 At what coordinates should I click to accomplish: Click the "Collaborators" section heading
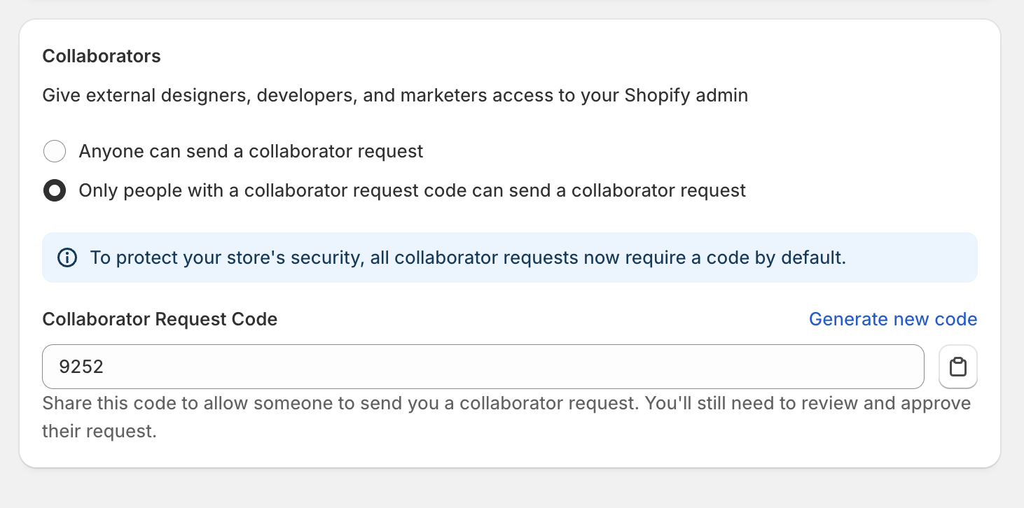pos(102,56)
